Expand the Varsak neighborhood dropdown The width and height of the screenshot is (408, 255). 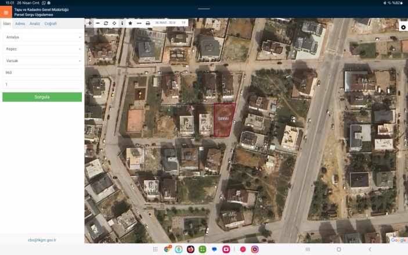tap(42, 60)
